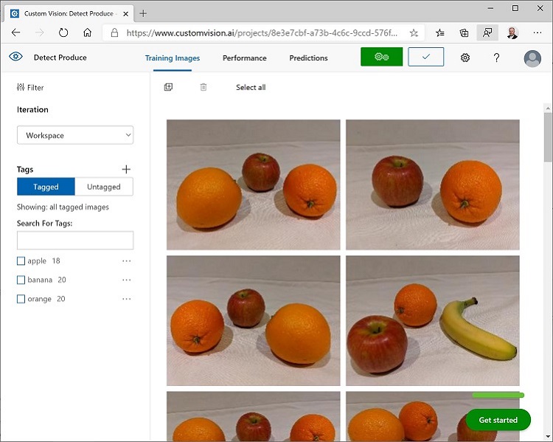Click the green Train gears button

[x=381, y=57]
